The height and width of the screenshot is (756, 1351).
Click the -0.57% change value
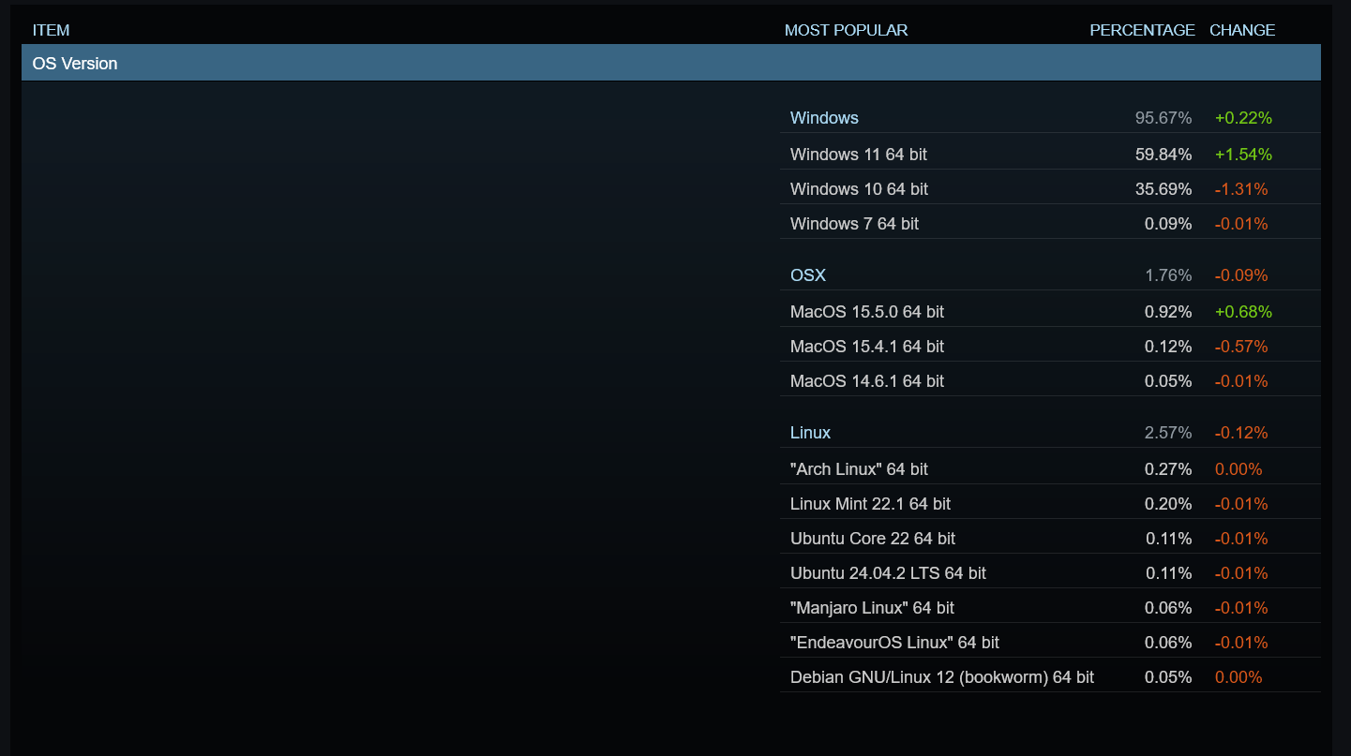[x=1241, y=346]
